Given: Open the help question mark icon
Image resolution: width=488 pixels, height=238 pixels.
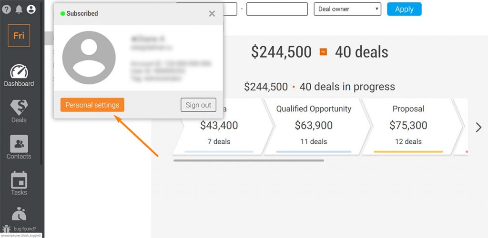Looking at the screenshot, I should (6, 10).
